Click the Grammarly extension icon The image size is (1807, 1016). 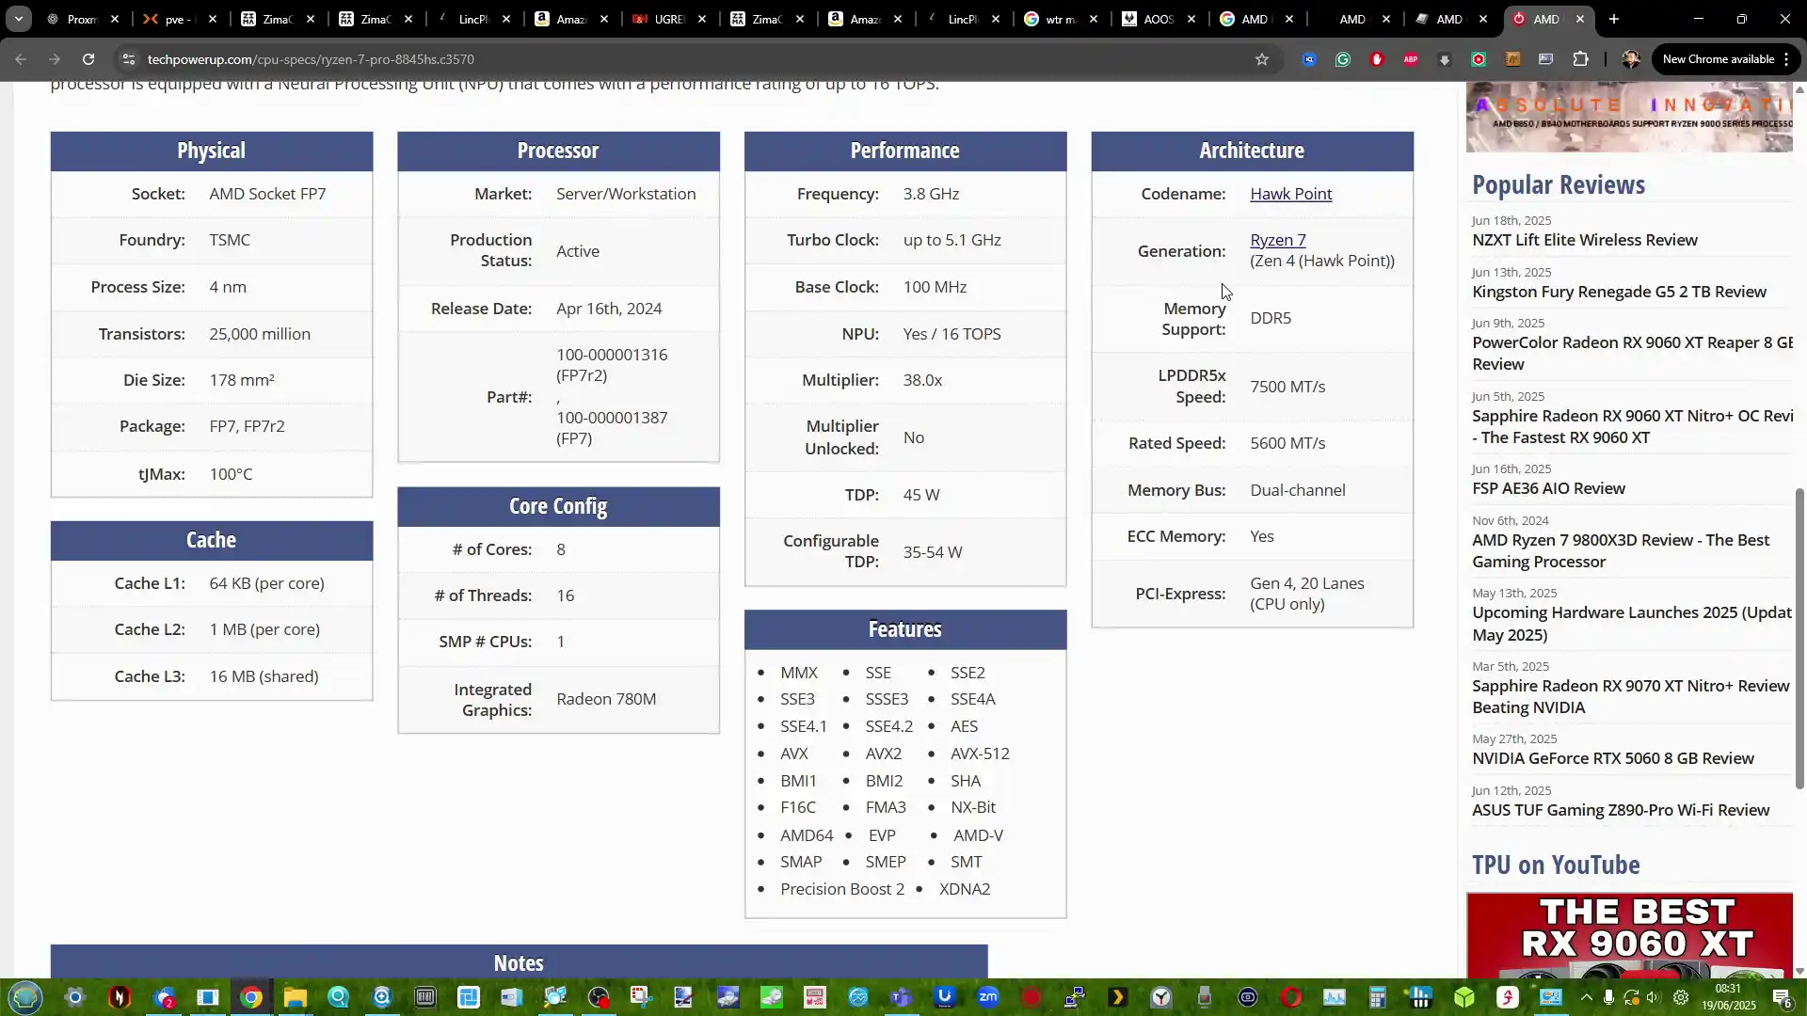click(1343, 59)
